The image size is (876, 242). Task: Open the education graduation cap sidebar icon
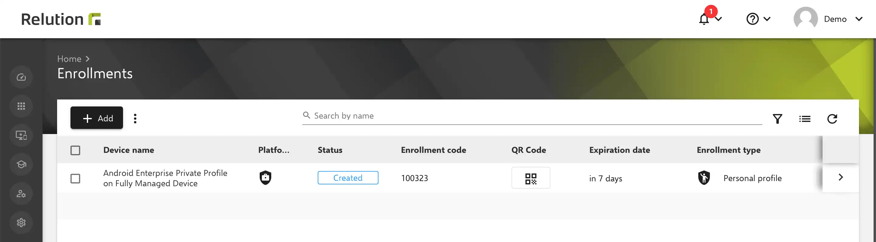21,165
